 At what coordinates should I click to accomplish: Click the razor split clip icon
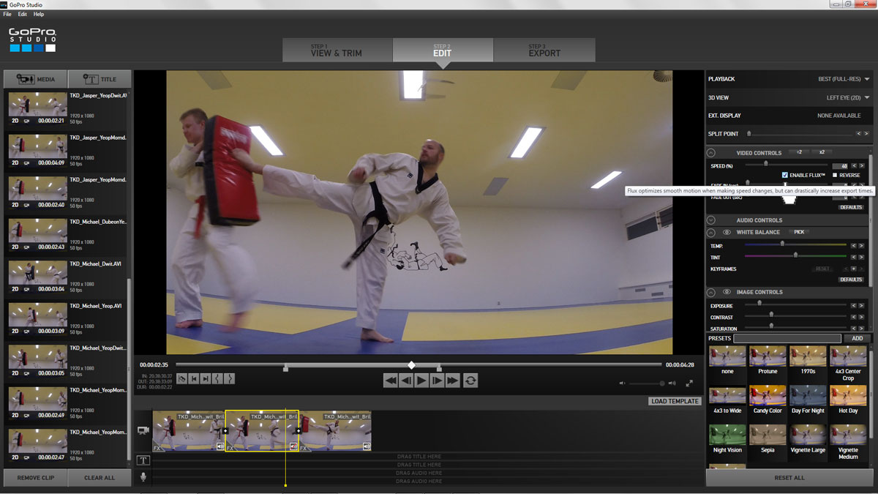coord(182,378)
